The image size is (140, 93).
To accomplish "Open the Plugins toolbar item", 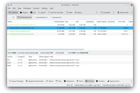I will click(x=24, y=12).
